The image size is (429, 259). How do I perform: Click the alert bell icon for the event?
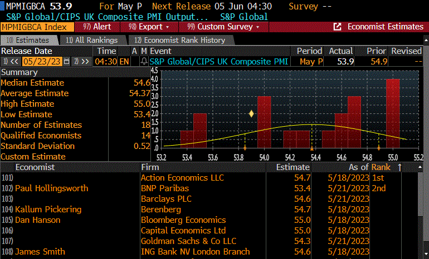[x=144, y=61]
